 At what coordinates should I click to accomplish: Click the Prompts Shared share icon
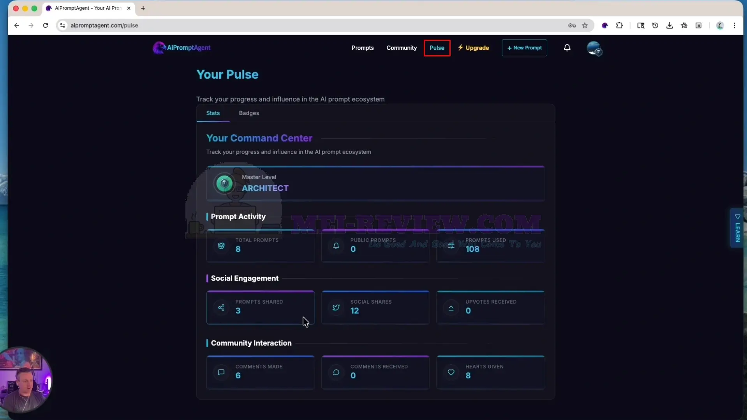(x=221, y=308)
